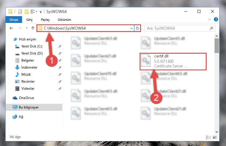Open the recent locations dropdown arrow
The width and height of the screenshot is (226, 146).
point(27,28)
